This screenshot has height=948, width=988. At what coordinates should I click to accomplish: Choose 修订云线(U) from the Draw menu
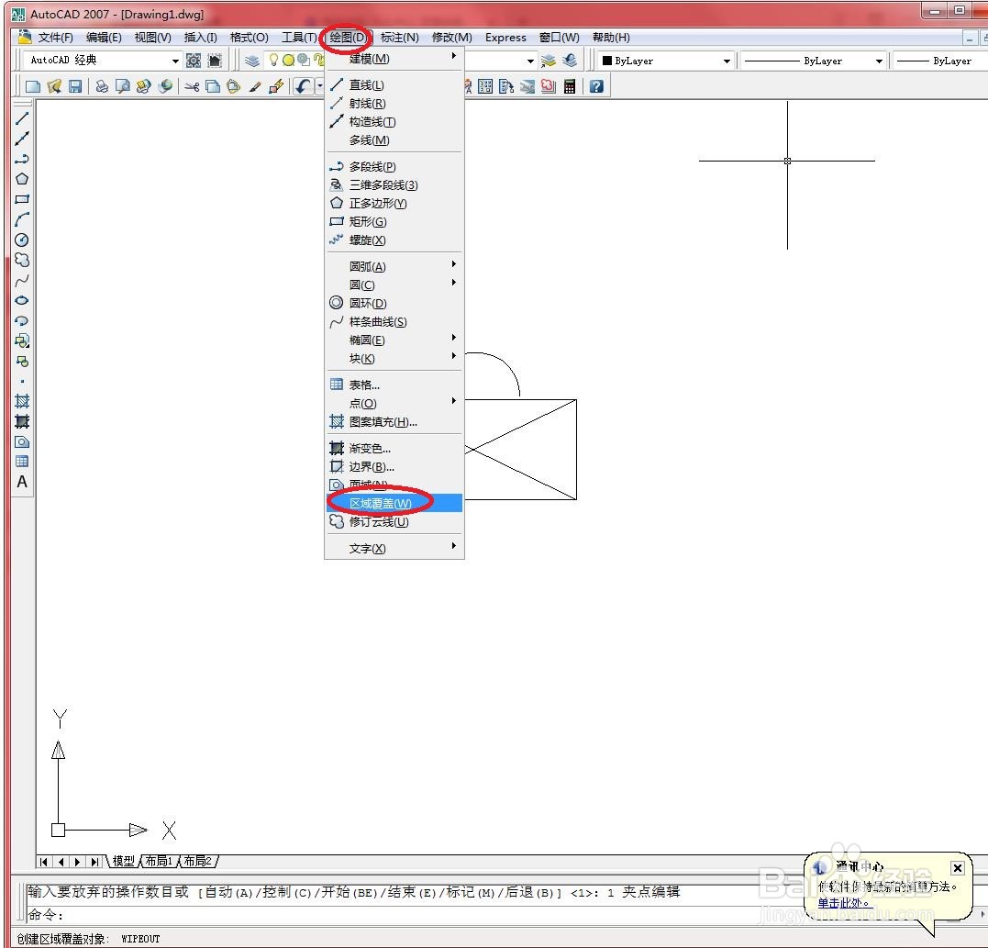click(x=394, y=522)
